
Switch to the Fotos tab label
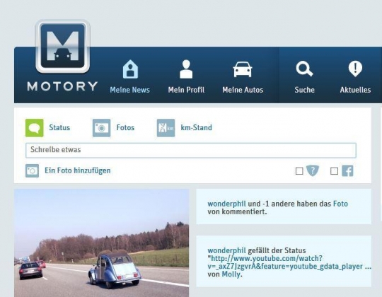125,127
